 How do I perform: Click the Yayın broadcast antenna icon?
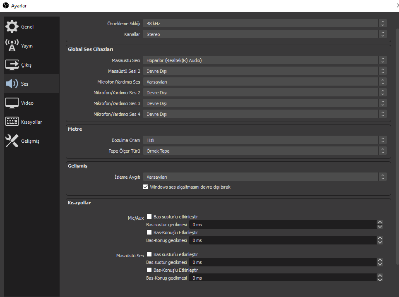click(12, 46)
